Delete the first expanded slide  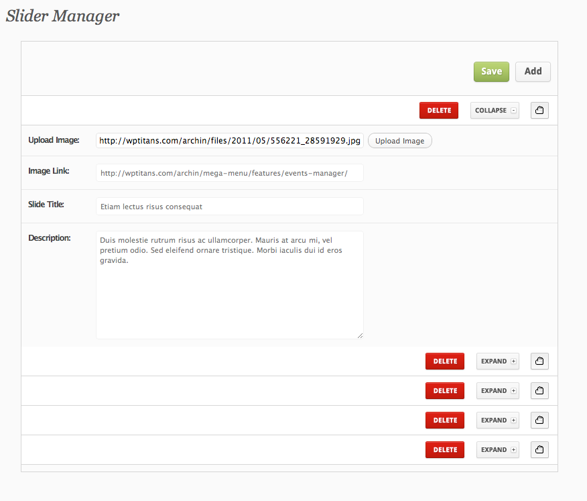[x=438, y=111]
